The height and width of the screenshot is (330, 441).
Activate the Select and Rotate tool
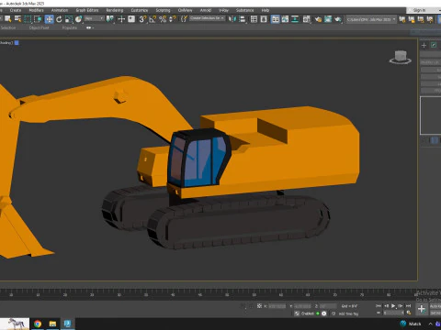pos(59,19)
